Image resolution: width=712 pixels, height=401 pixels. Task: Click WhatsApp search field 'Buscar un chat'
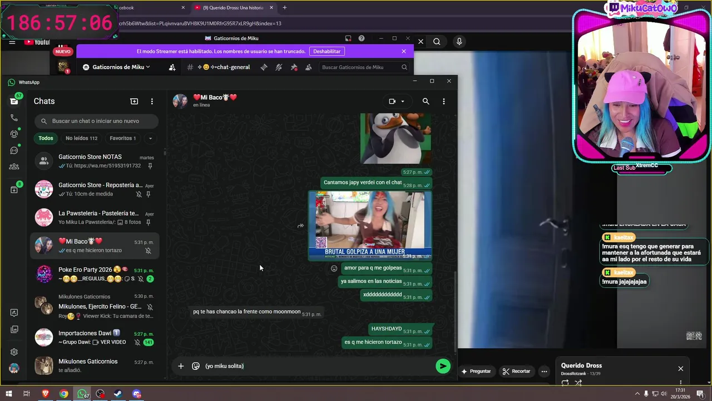click(x=96, y=121)
